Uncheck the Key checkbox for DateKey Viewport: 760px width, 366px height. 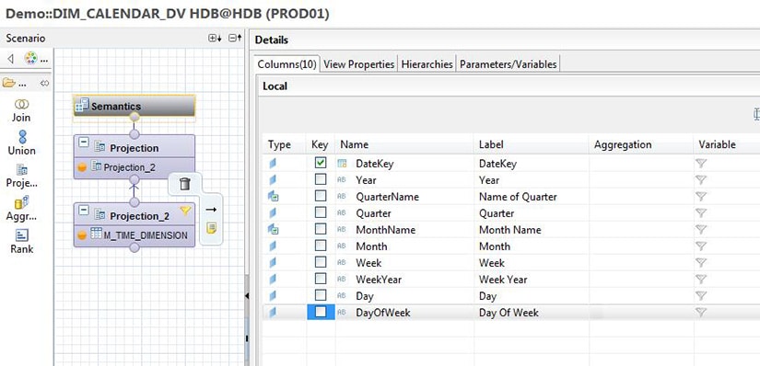tap(321, 163)
